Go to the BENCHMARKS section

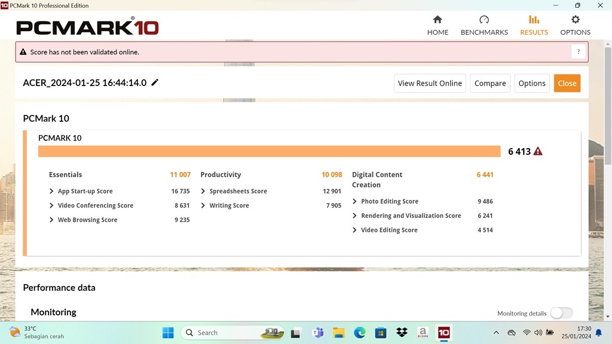pyautogui.click(x=484, y=25)
